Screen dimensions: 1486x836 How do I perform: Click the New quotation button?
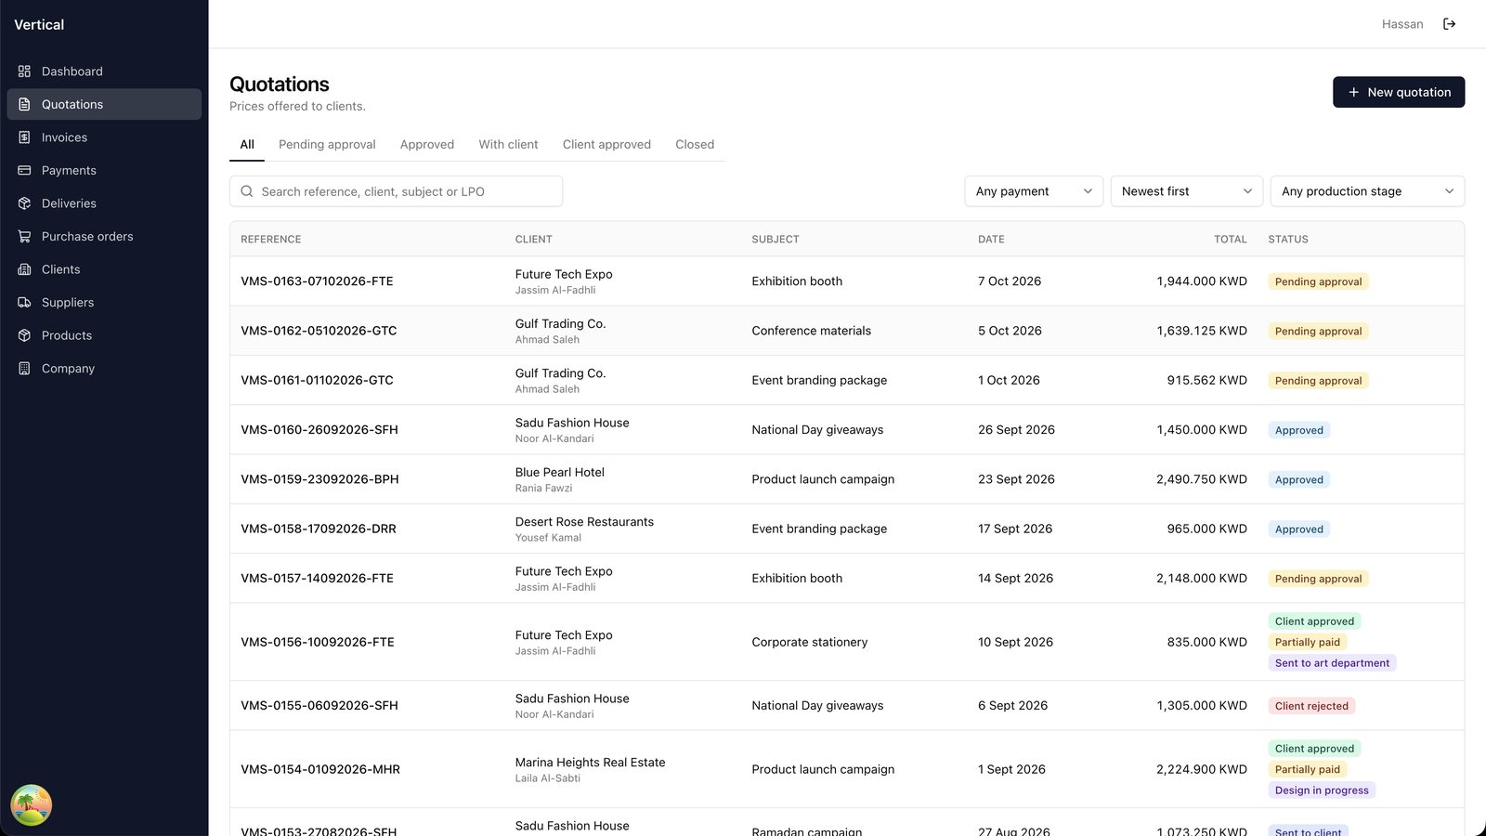coord(1399,92)
